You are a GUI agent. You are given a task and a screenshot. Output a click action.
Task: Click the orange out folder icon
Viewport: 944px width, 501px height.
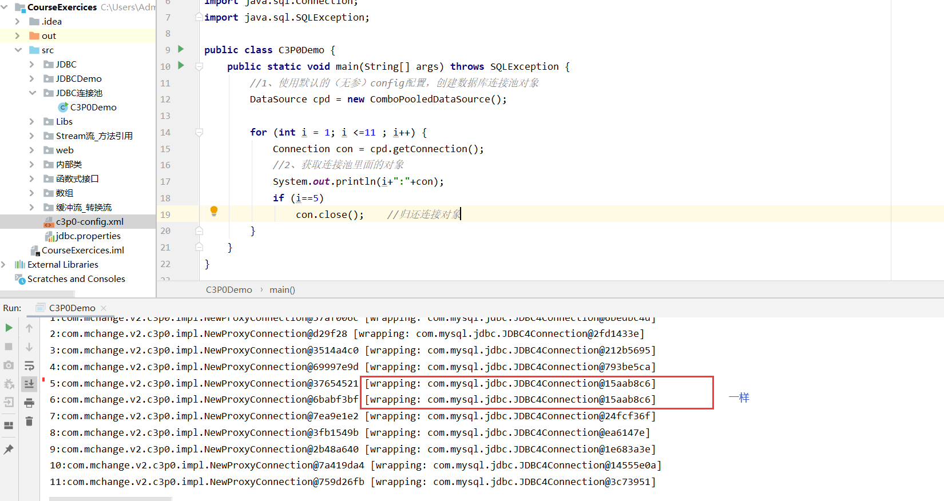[x=34, y=35]
